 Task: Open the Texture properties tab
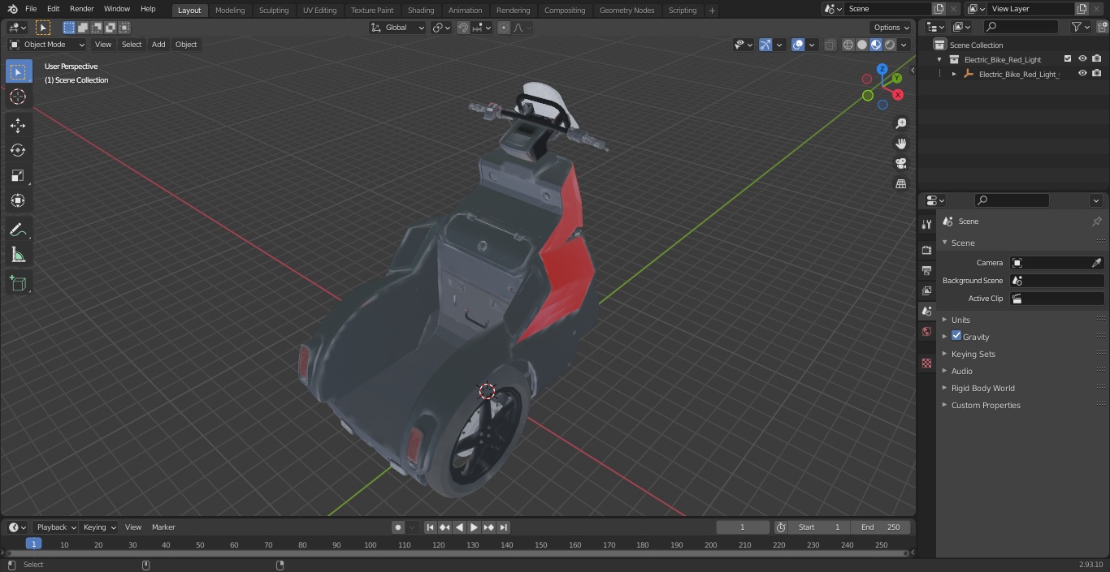(926, 363)
